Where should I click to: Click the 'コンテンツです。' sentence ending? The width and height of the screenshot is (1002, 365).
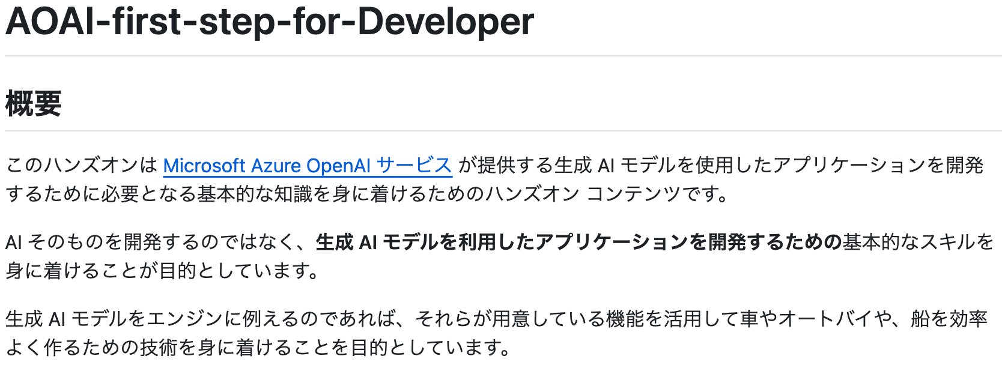point(657,194)
